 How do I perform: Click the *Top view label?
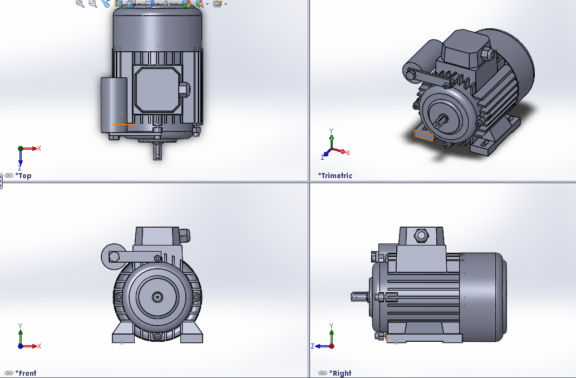coord(23,175)
